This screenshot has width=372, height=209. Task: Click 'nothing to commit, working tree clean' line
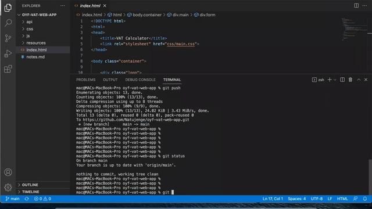coord(117,174)
